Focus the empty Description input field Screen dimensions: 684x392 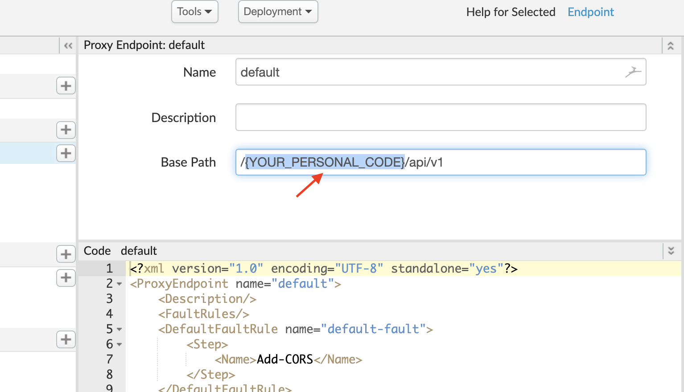point(441,117)
